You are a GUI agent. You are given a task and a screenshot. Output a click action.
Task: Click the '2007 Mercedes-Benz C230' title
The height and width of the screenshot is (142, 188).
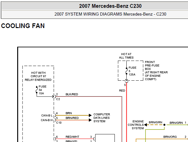110,6
